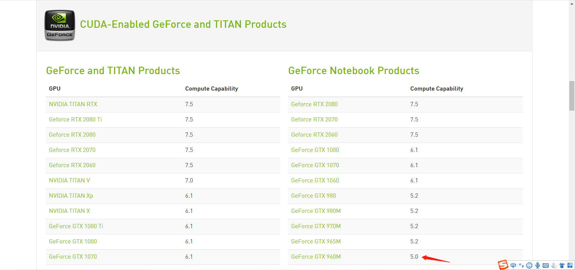The image size is (575, 270).
Task: Open the NVIDIA TITAN X link
Action: pos(69,211)
